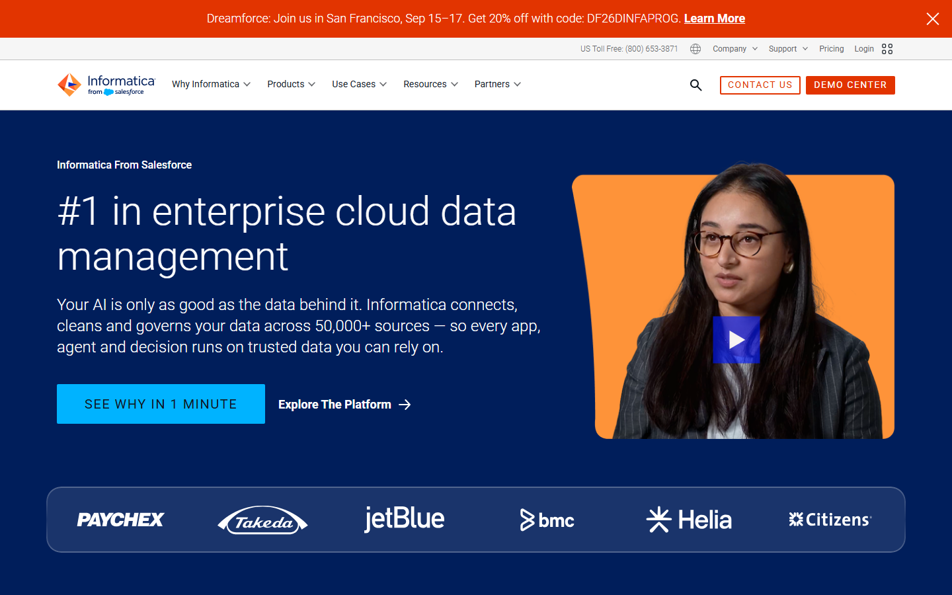952x595 pixels.
Task: Expand the Support dropdown
Action: coord(788,49)
